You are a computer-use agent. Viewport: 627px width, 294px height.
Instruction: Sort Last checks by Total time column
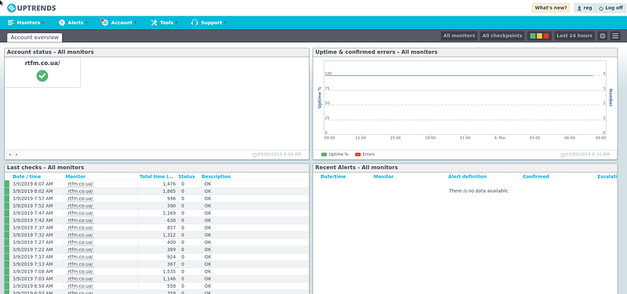(x=157, y=176)
